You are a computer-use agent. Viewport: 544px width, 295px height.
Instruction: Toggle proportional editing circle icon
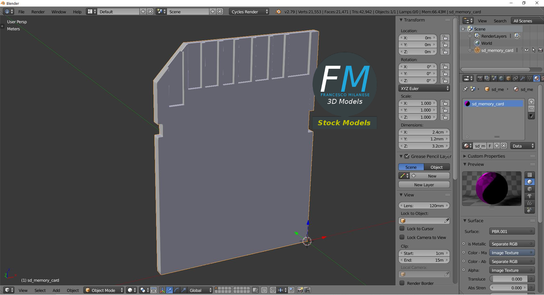click(x=264, y=290)
